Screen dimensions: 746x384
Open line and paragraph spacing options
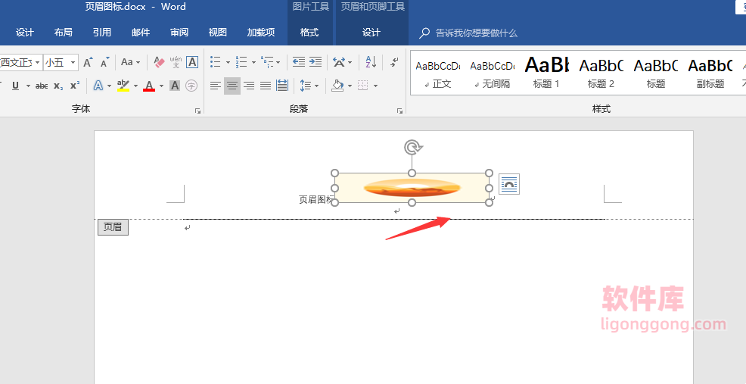pos(306,86)
